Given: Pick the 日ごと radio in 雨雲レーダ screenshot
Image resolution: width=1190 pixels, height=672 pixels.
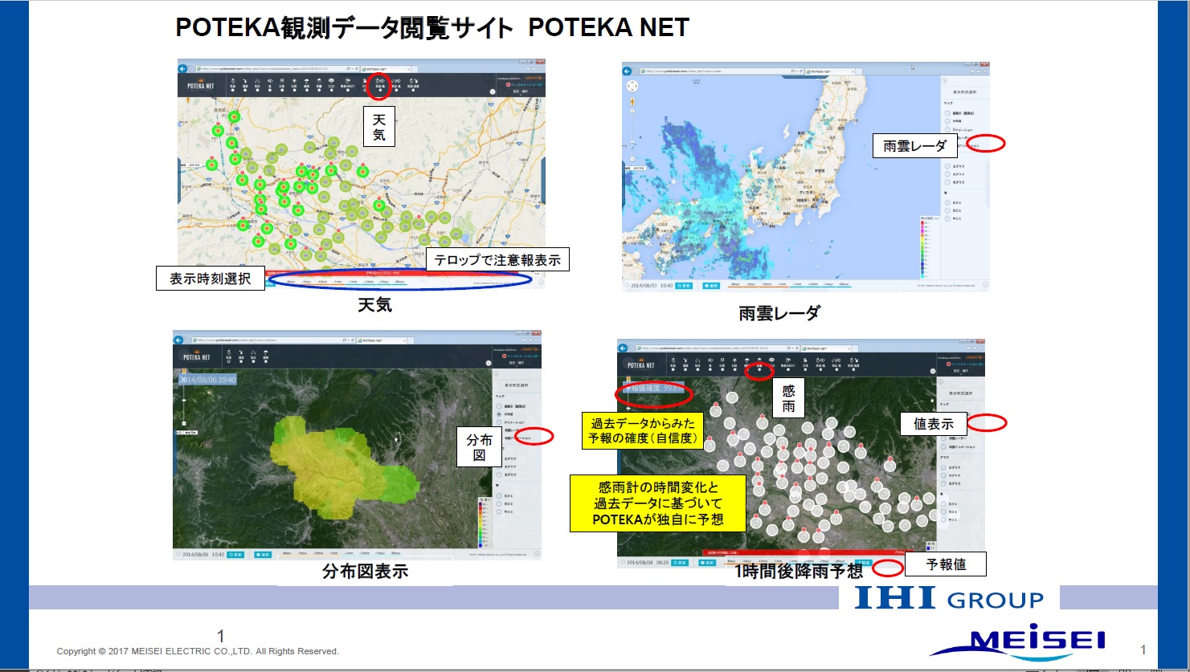Looking at the screenshot, I should tap(947, 202).
